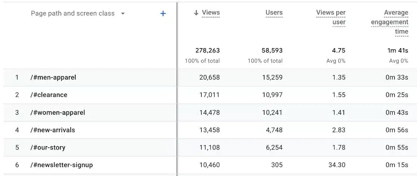Click 0m 56s engagement time cell
This screenshot has width=417, height=176.
pos(397,130)
